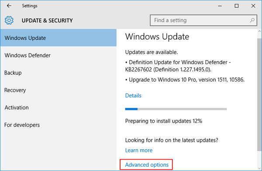Viewport: 262px width, 171px height.
Task: Open the Activation page
Action: 59,107
